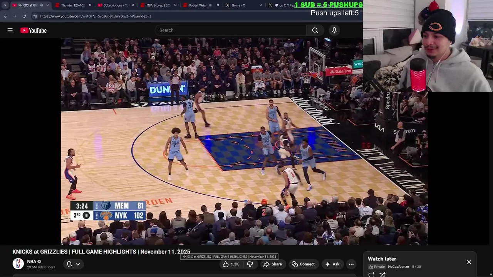Click the 23.5M subscribers text
Image resolution: width=493 pixels, height=277 pixels.
click(x=41, y=267)
